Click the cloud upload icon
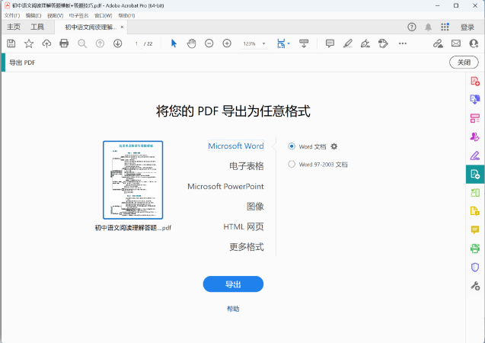Image resolution: width=485 pixels, height=343 pixels. pyautogui.click(x=46, y=43)
